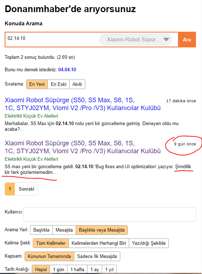This screenshot has width=202, height=274.
Task: Click the Kullanıcı text field
Action: [110, 214]
